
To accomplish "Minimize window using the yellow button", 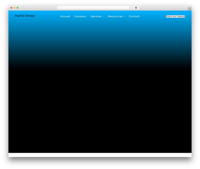I will [14, 8].
